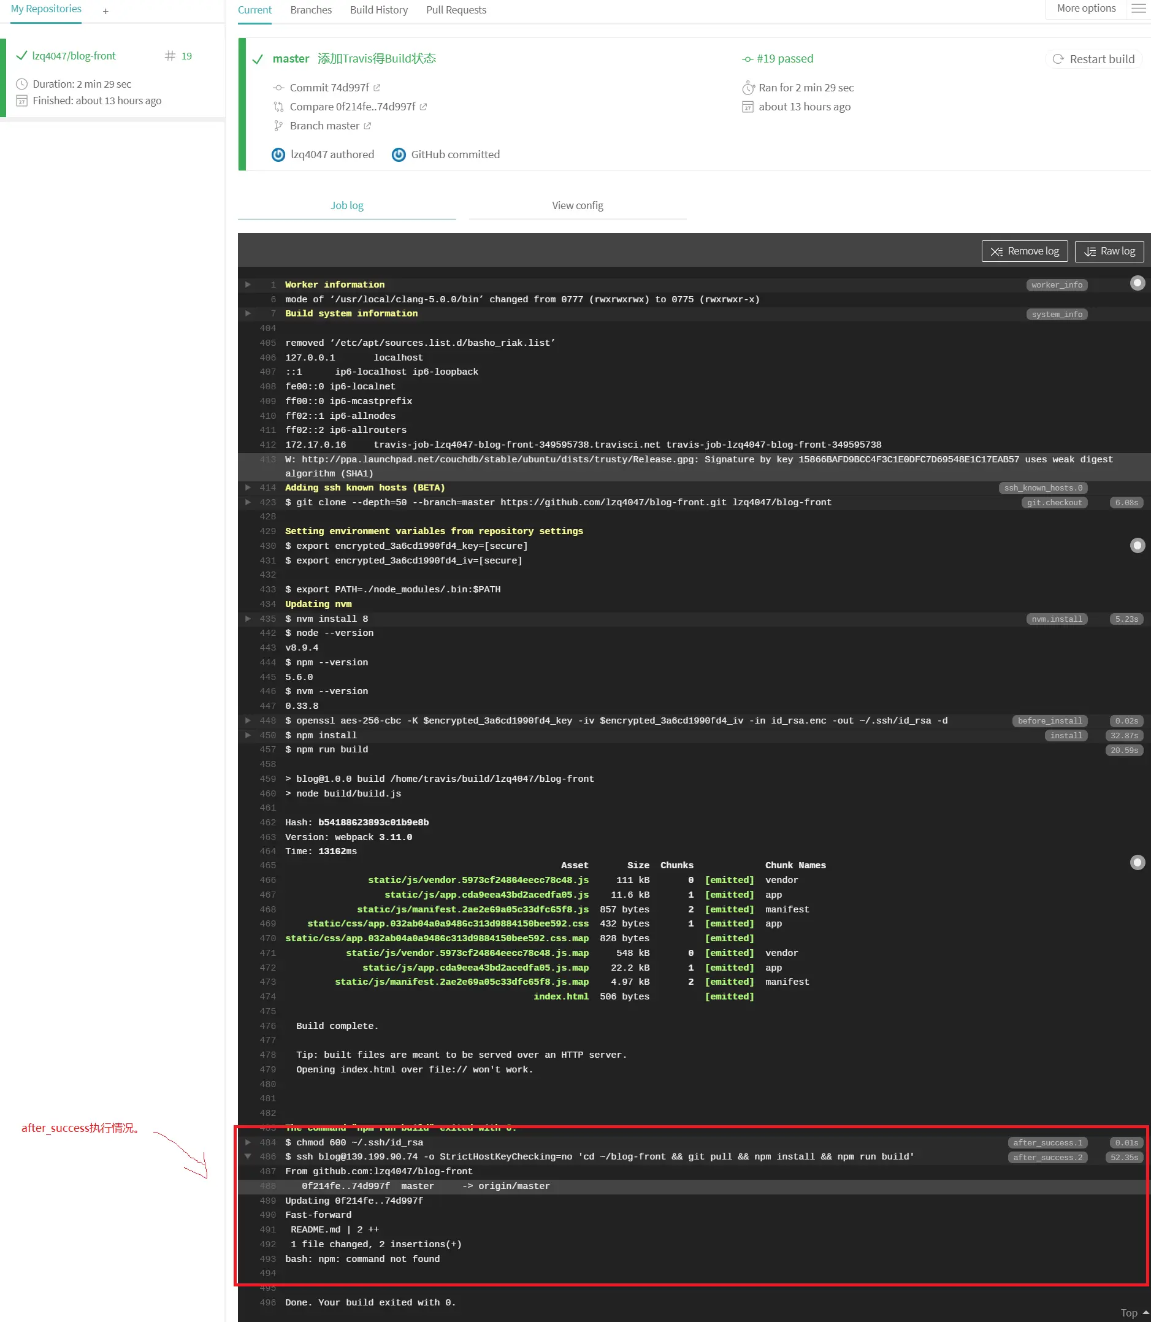Expand the Adding ssh known hosts fold
Screen dimensions: 1151x1322
(248, 487)
